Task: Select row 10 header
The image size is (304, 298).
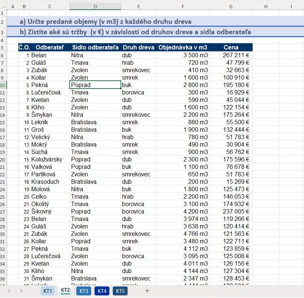Action: tap(3, 85)
